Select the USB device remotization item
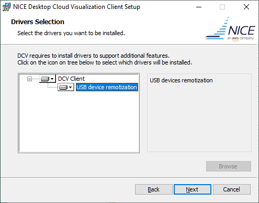The image size is (259, 203). [107, 87]
